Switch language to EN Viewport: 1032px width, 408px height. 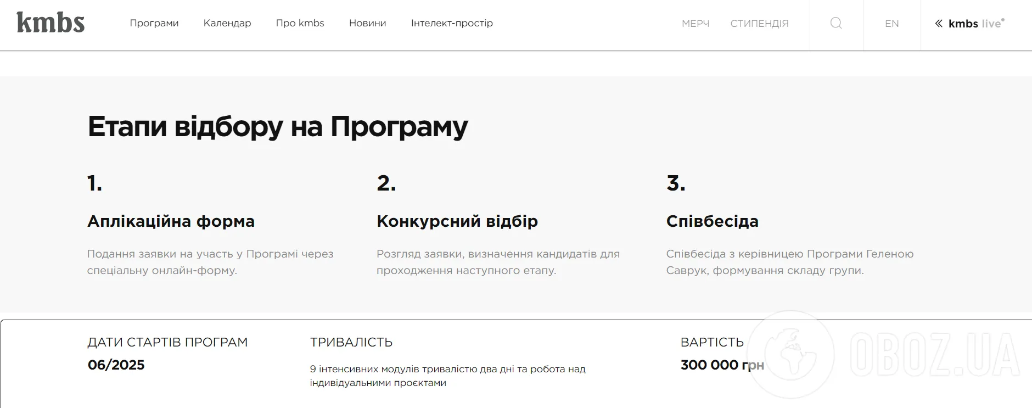(891, 24)
